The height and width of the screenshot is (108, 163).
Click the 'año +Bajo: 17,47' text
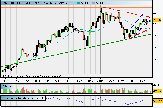[46, 3]
